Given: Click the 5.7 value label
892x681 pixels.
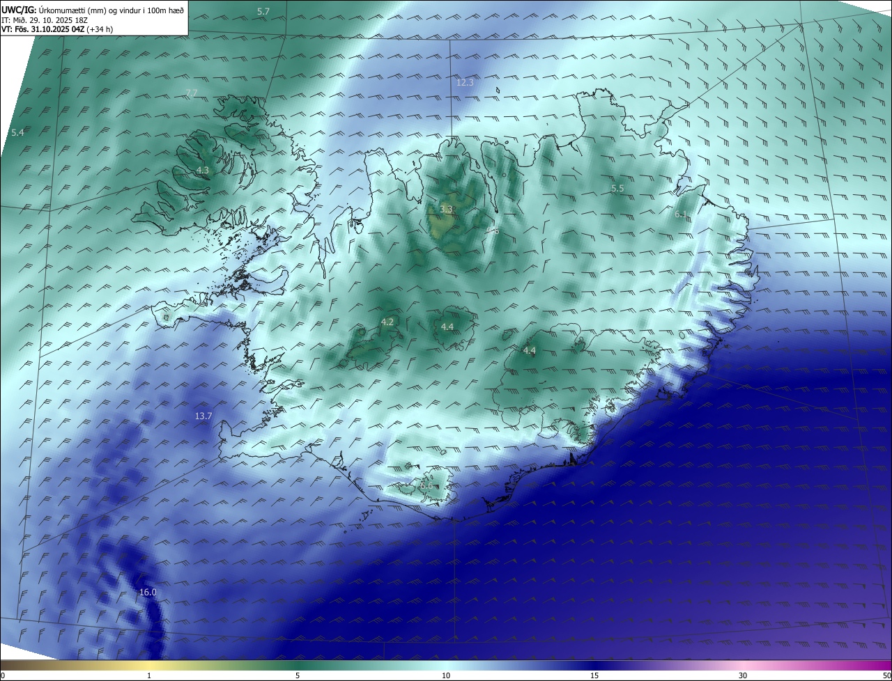Looking at the screenshot, I should click(263, 12).
